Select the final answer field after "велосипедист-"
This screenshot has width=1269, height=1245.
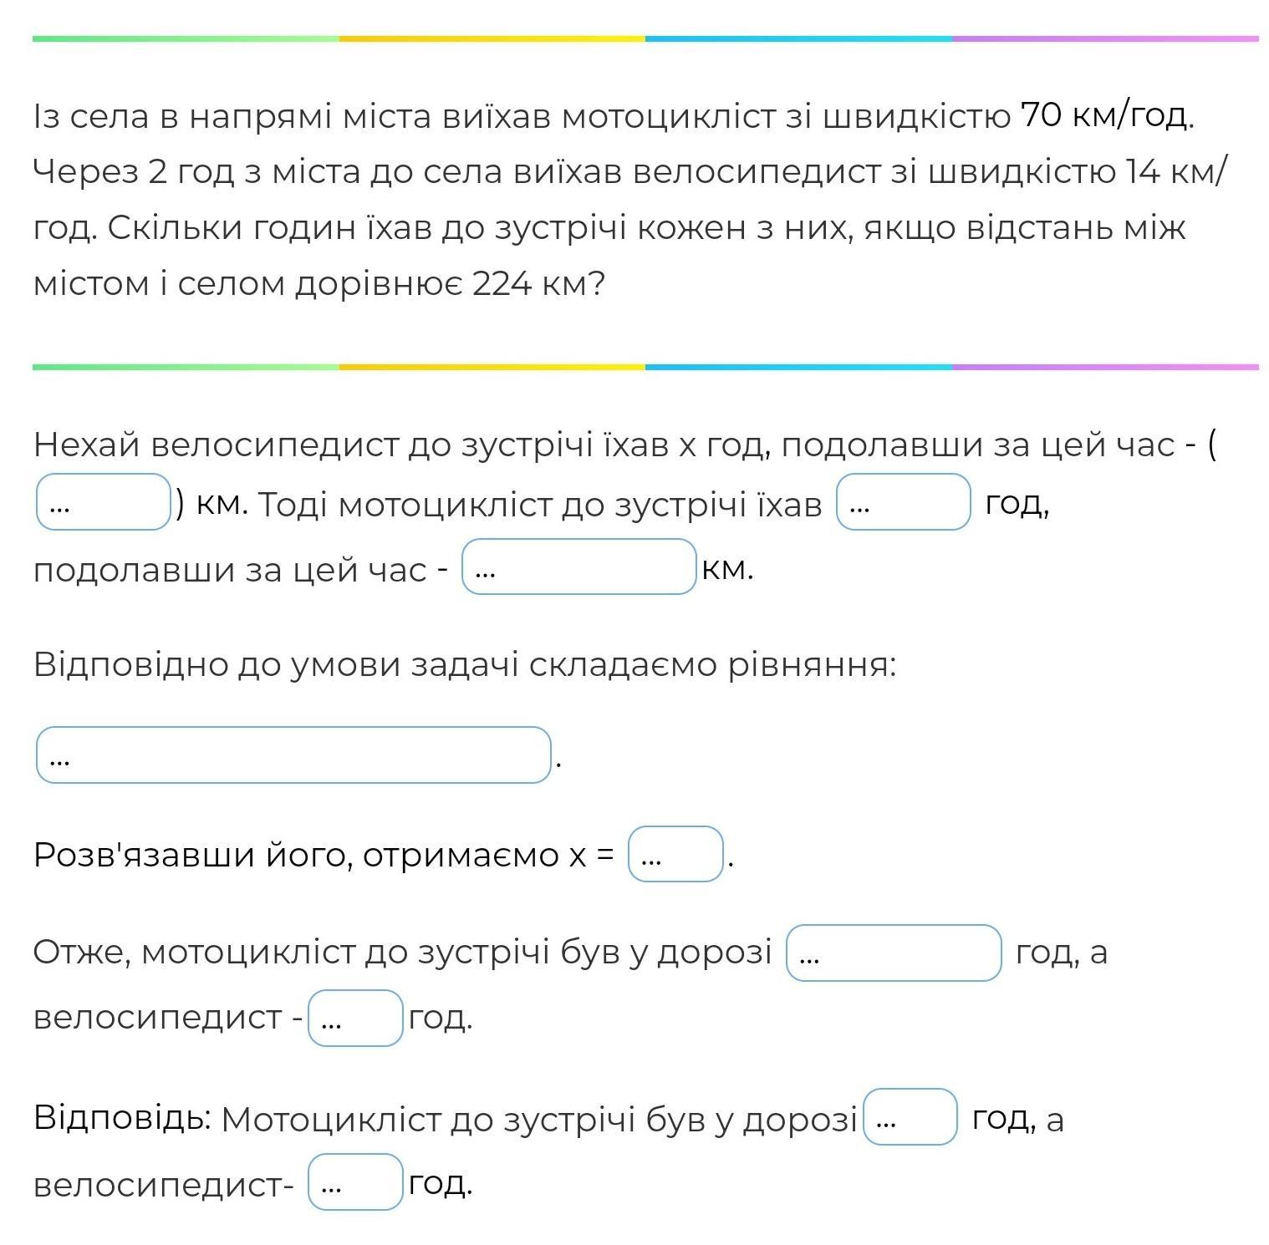(356, 1181)
